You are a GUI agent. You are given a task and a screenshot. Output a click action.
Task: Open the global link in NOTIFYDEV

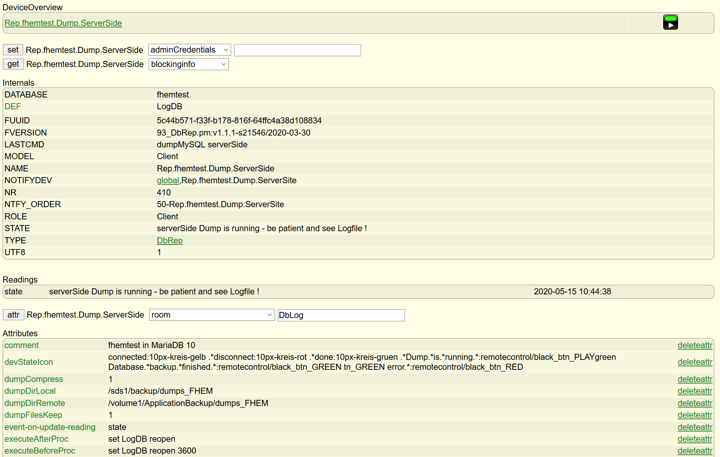tap(167, 181)
